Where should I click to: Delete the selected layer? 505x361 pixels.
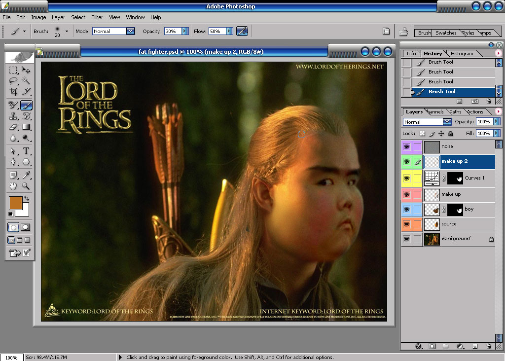click(489, 347)
